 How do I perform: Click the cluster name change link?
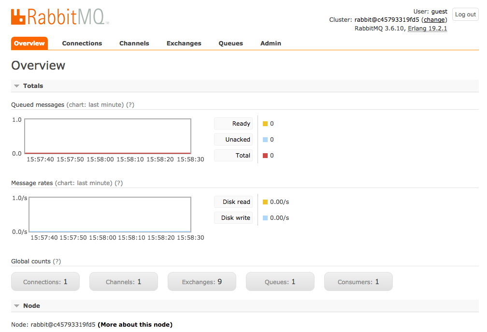pos(434,20)
